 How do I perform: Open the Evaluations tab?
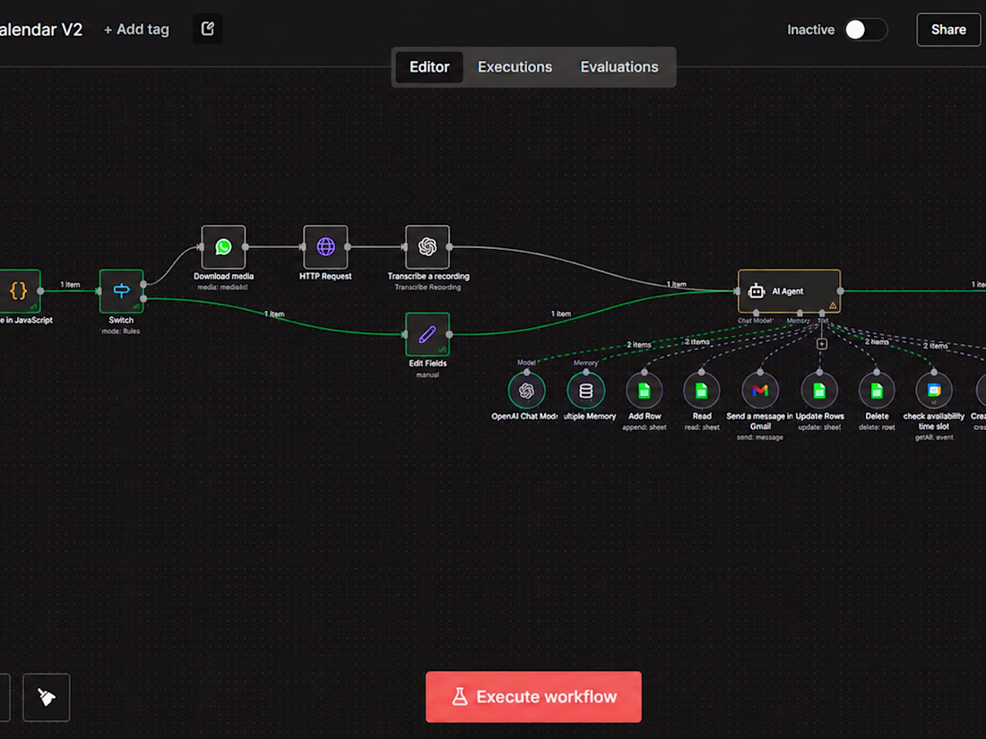[618, 66]
